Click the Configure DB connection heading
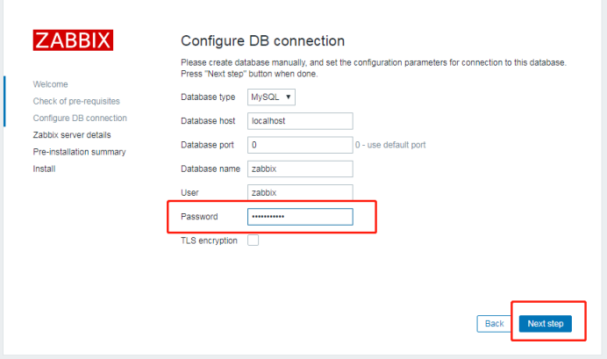The width and height of the screenshot is (607, 359). click(262, 41)
